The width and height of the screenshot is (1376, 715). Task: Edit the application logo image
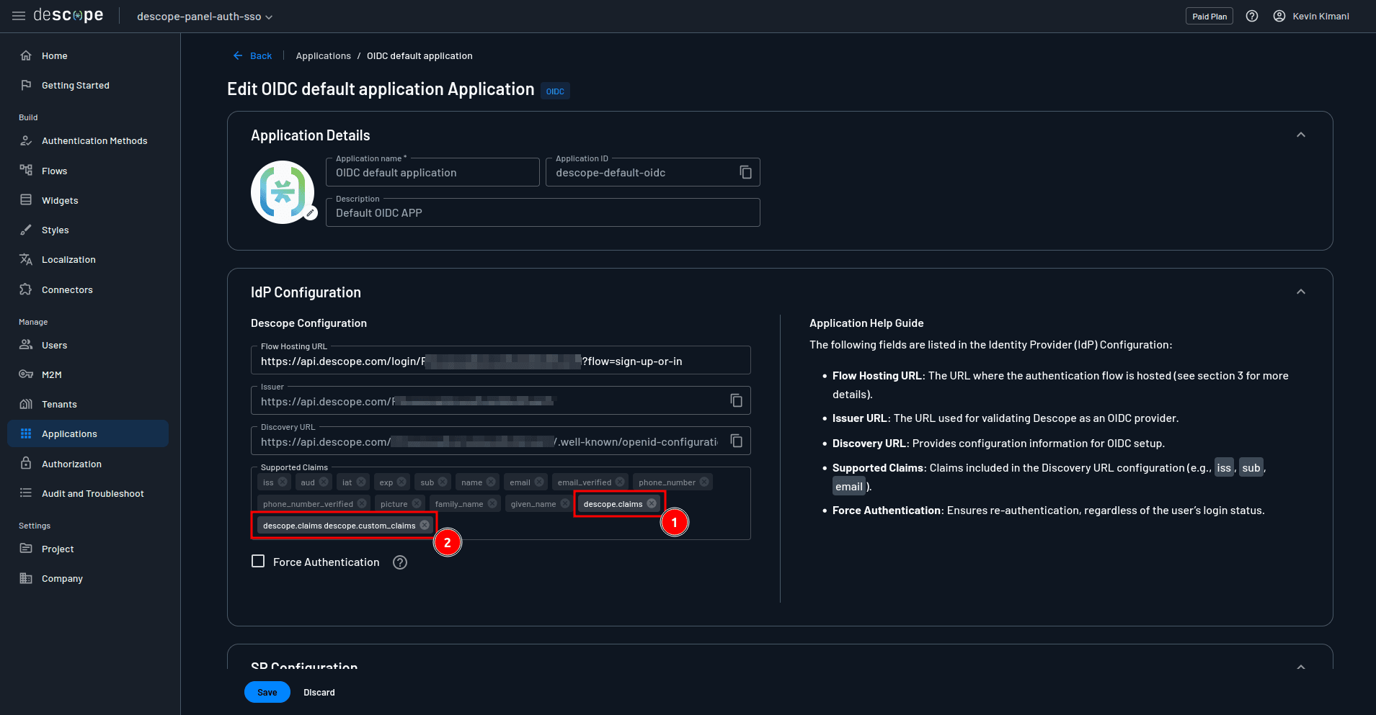(310, 213)
